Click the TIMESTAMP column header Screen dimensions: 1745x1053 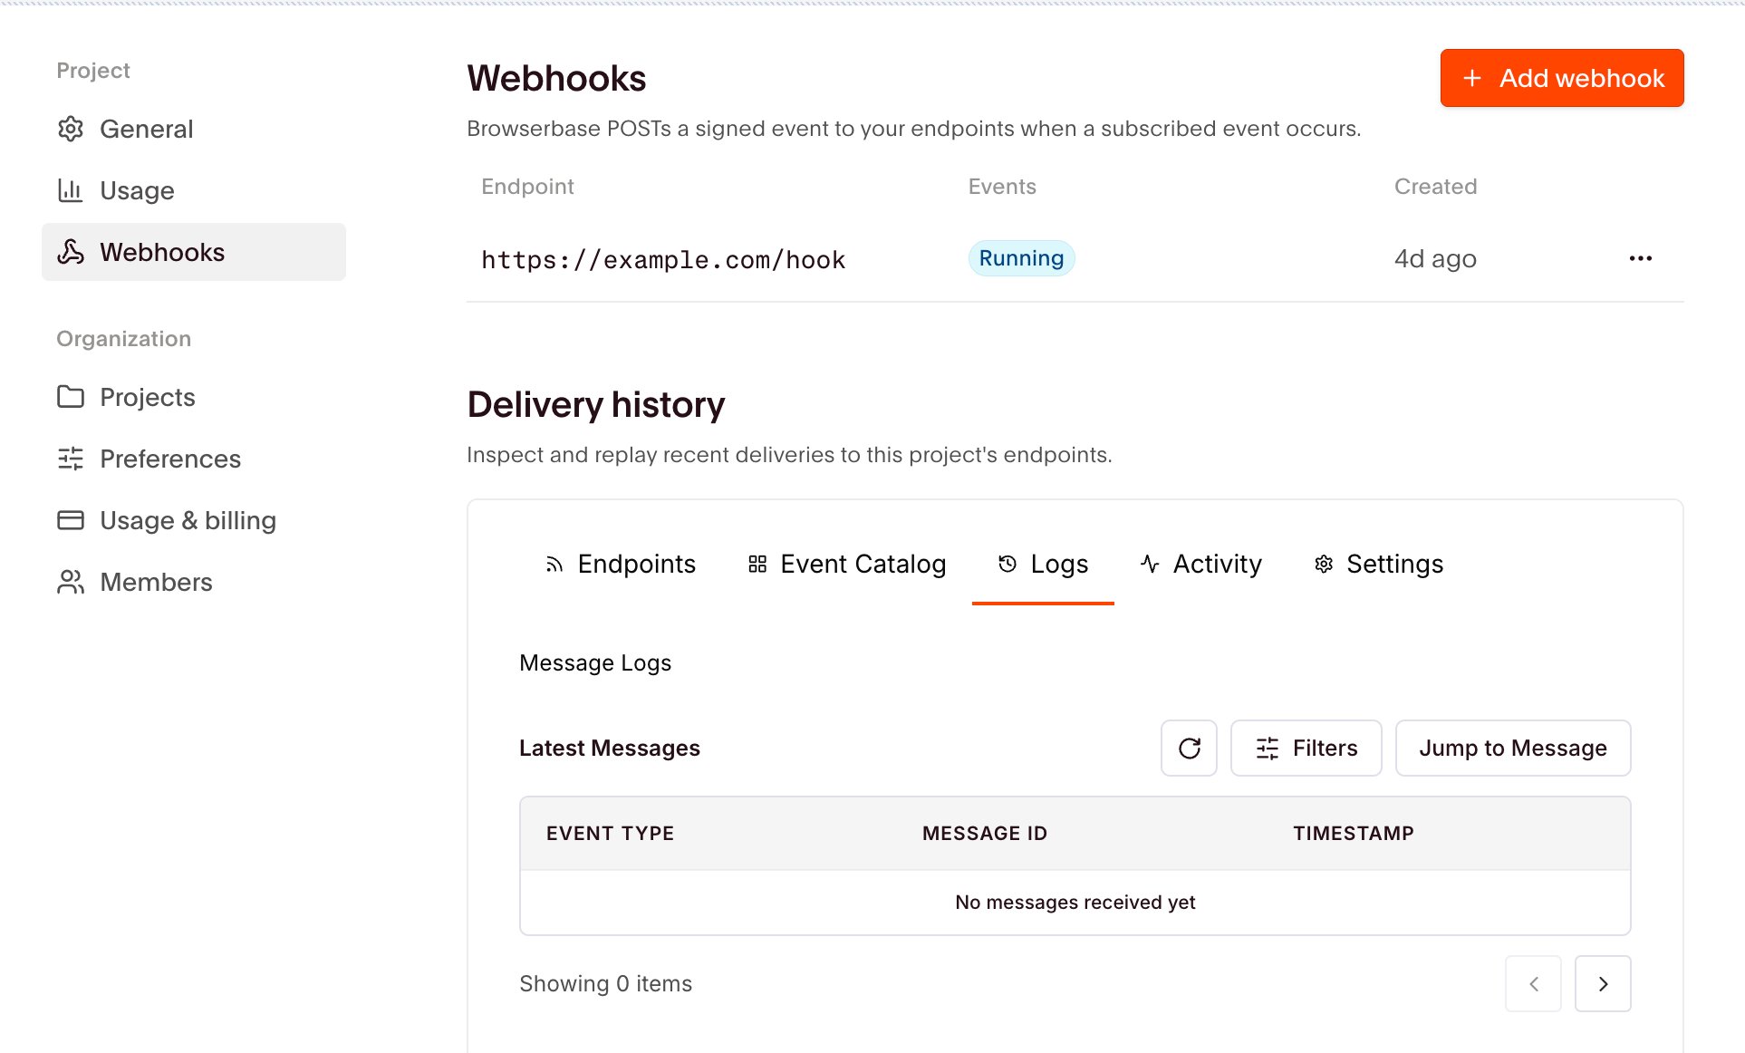click(1353, 833)
